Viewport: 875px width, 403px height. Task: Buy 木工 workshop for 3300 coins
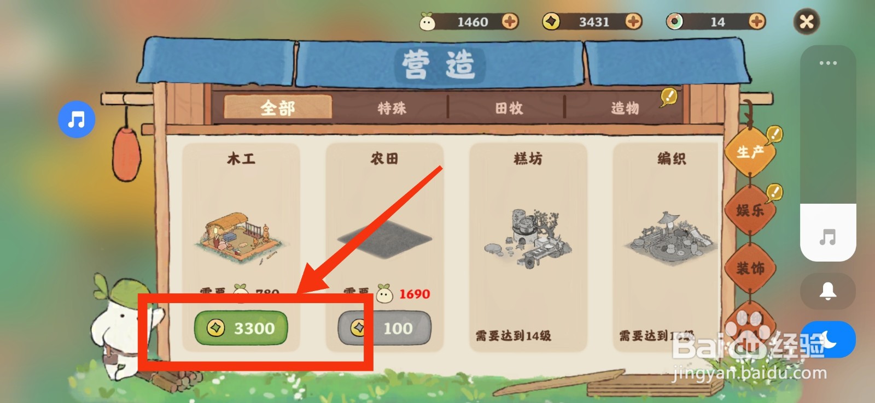pyautogui.click(x=241, y=328)
